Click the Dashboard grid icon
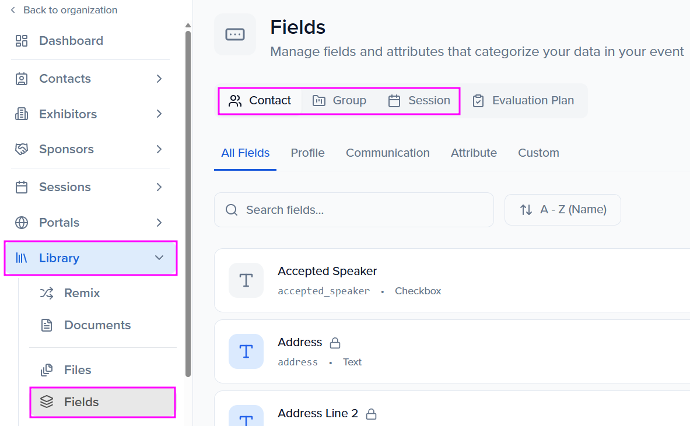Viewport: 690px width, 426px height. (x=22, y=41)
